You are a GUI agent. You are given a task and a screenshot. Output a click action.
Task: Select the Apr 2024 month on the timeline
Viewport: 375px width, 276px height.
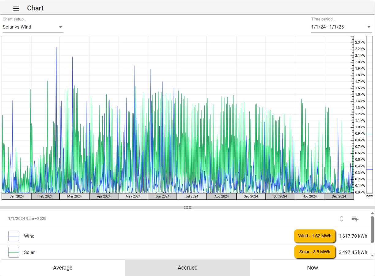pyautogui.click(x=104, y=196)
